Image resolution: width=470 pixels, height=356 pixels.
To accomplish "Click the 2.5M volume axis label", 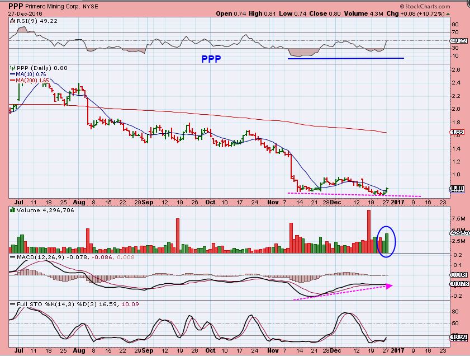I will click(x=458, y=241).
